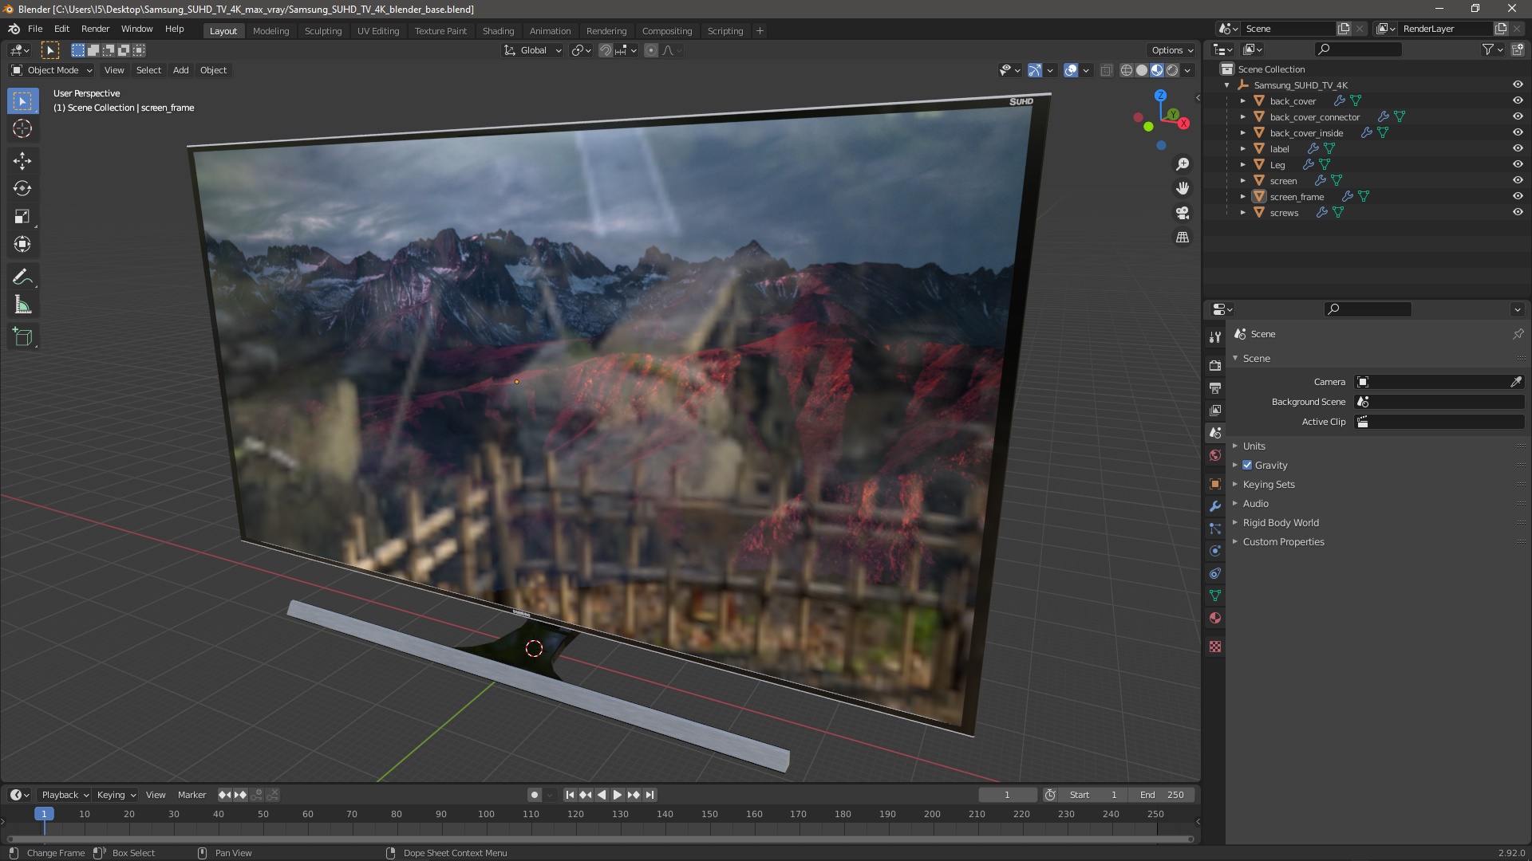
Task: Open the Texture properties tab
Action: [x=1215, y=647]
